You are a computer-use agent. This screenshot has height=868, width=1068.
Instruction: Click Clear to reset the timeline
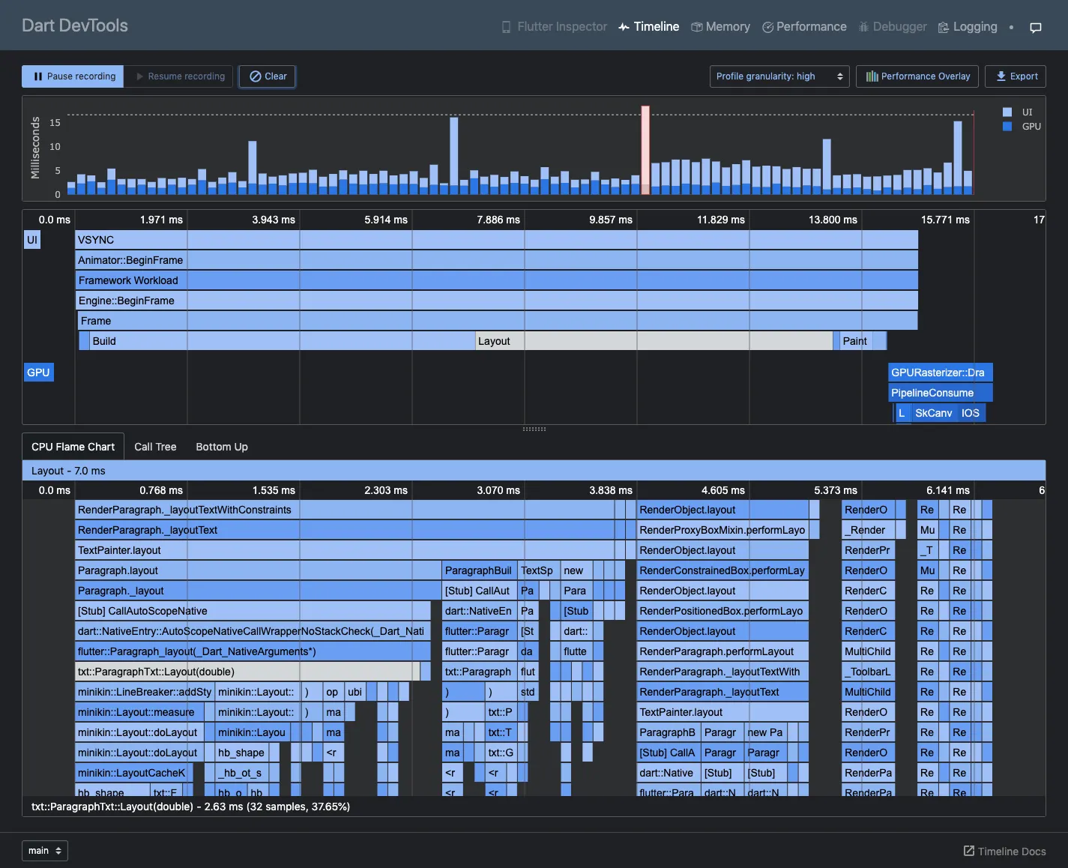(x=268, y=76)
